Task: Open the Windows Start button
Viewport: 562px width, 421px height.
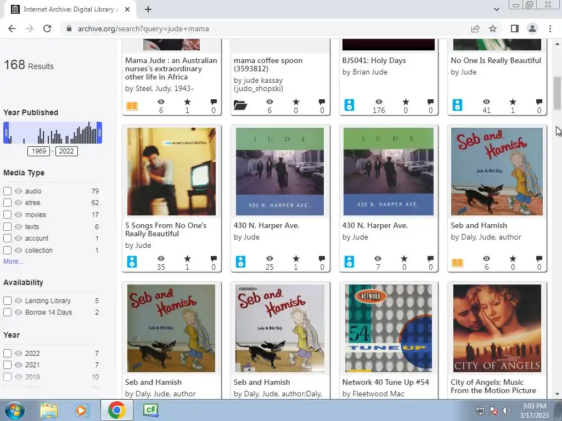Action: tap(15, 410)
